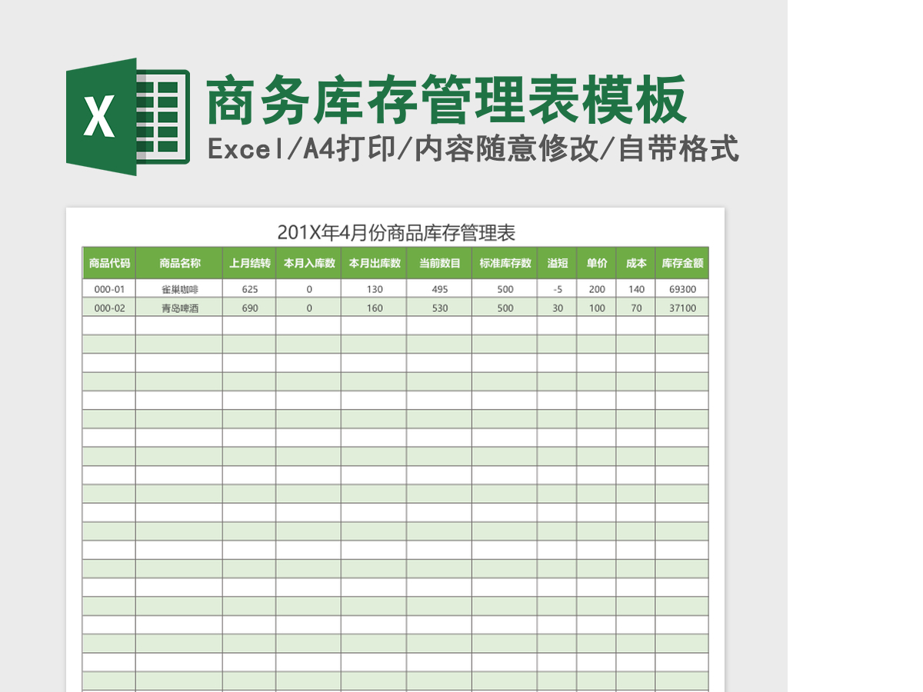Select product name cell 青岛啤酒
Image resolution: width=923 pixels, height=692 pixels.
tap(179, 308)
